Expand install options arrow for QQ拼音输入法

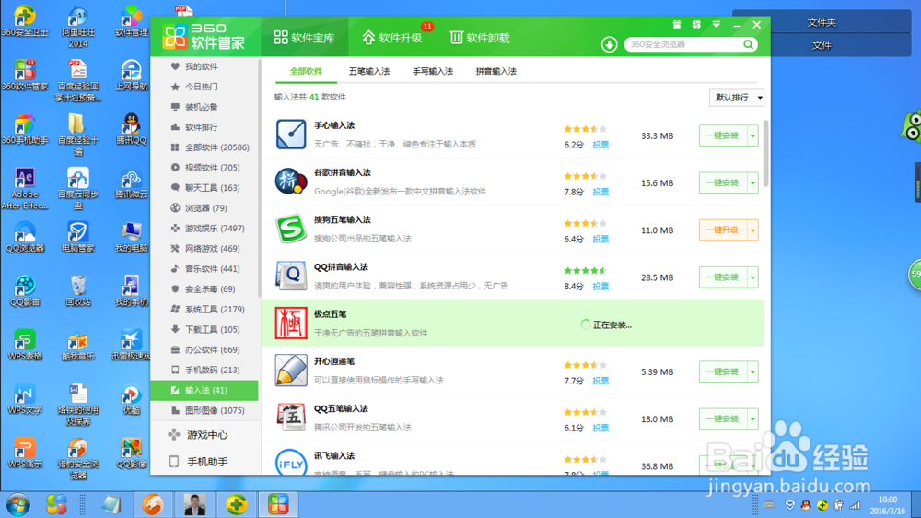(x=752, y=277)
